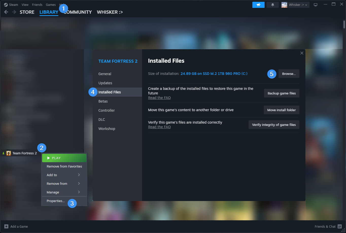346x233 pixels.
Task: Navigate back using the left arrow
Action: click(6, 12)
